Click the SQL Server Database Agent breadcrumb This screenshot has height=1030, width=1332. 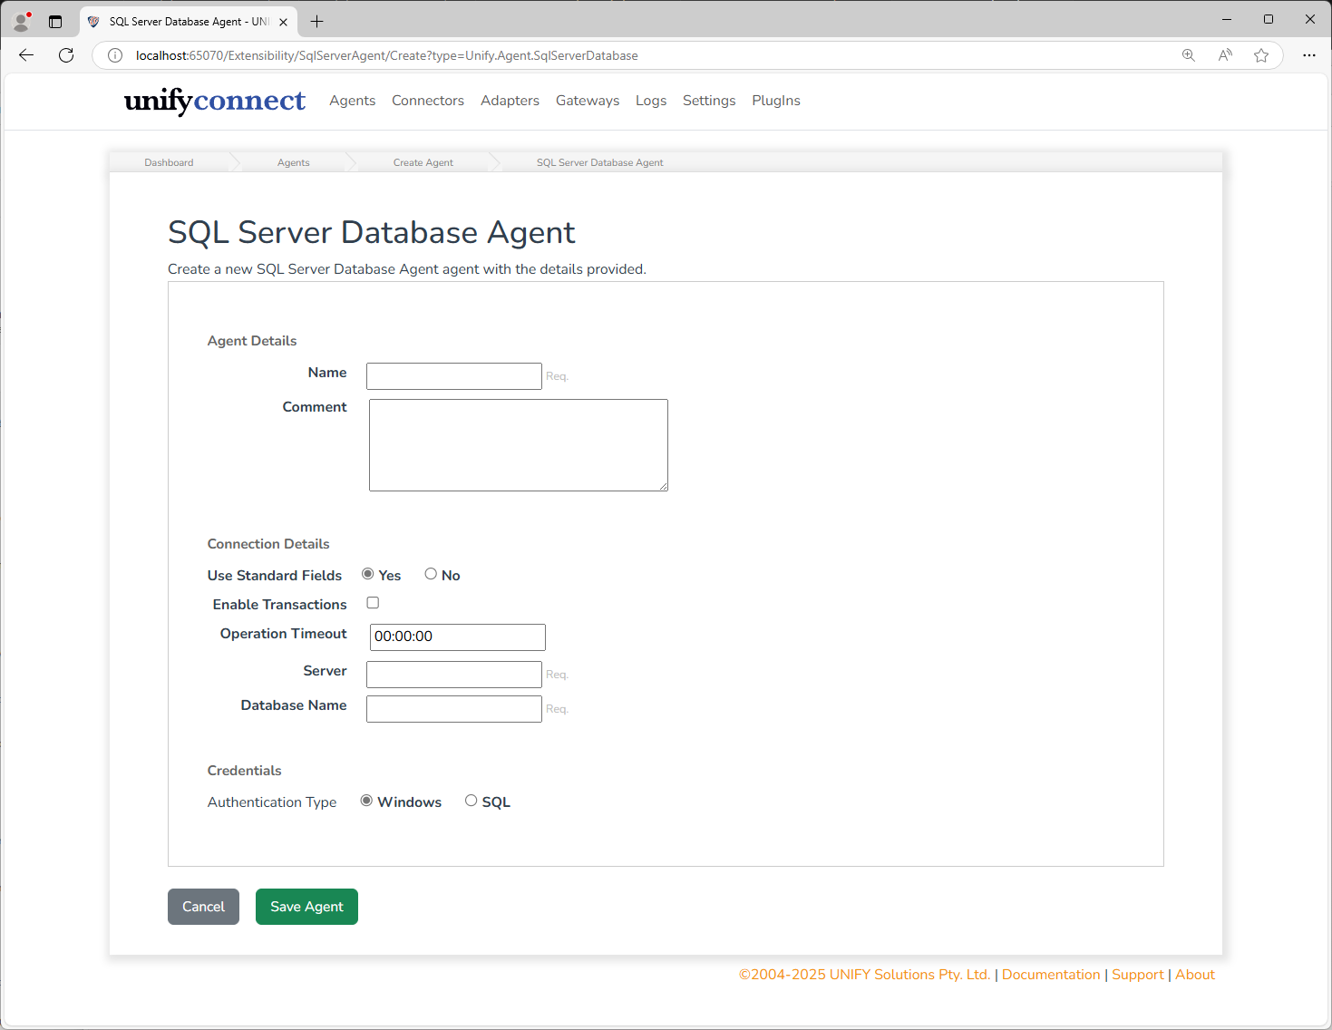click(600, 163)
